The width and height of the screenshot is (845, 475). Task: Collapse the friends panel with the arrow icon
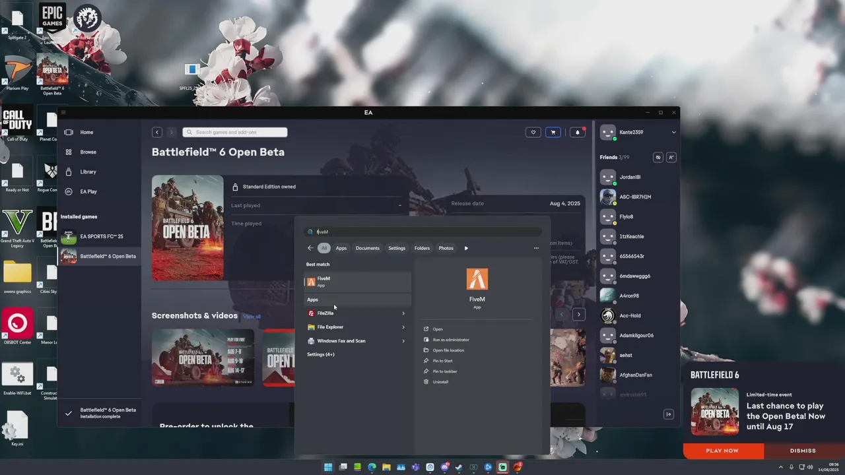[669, 414]
